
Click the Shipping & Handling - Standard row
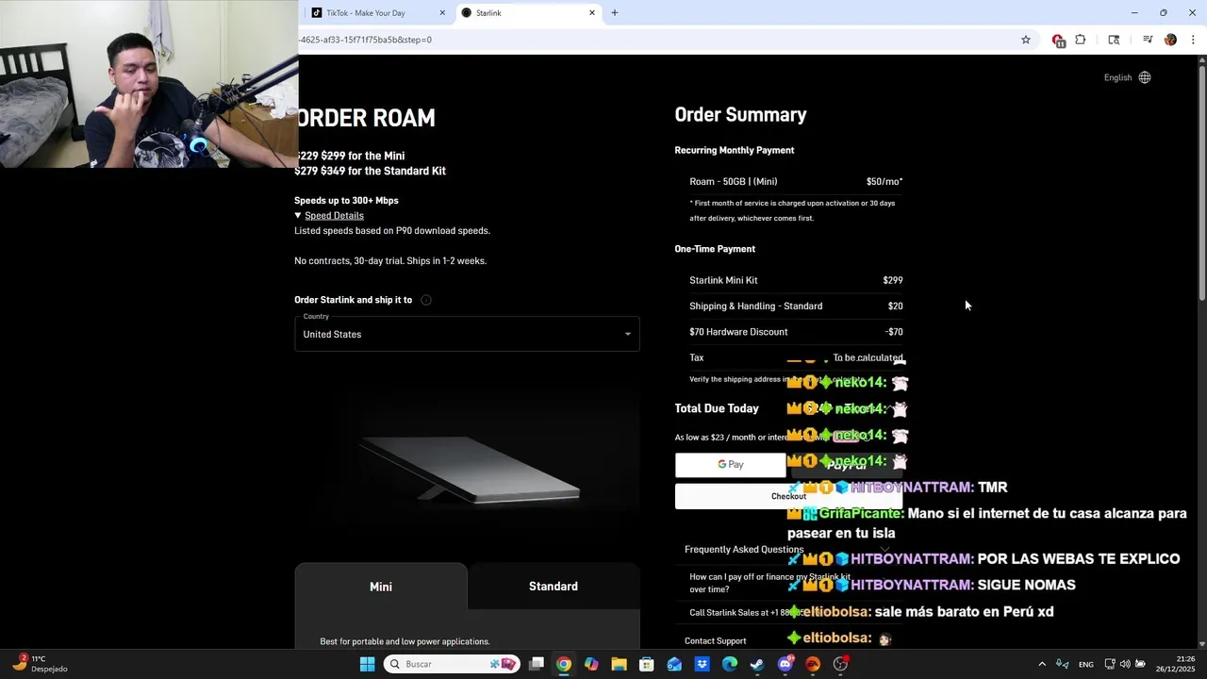pos(796,306)
